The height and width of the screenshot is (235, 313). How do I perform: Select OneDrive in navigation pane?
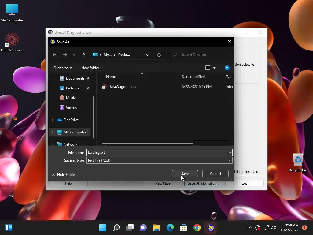coord(68,120)
